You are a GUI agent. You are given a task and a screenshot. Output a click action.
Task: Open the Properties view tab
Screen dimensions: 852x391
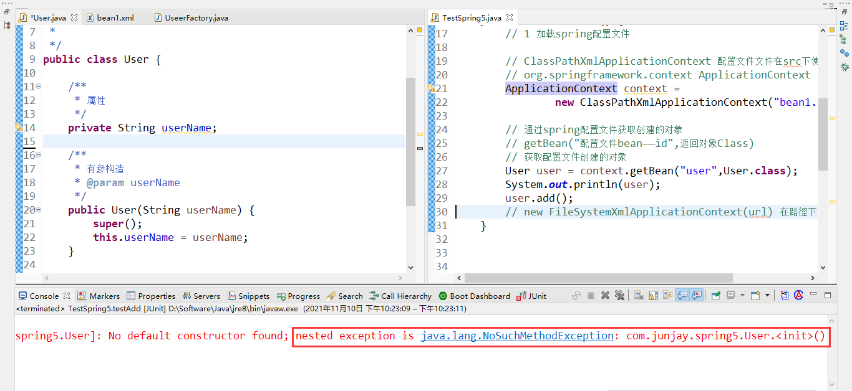[151, 296]
